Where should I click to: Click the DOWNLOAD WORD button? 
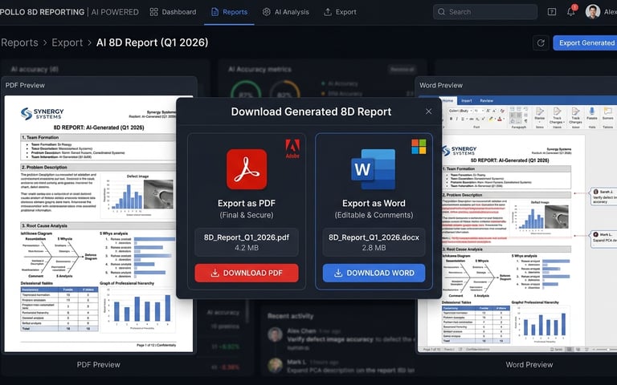(374, 273)
